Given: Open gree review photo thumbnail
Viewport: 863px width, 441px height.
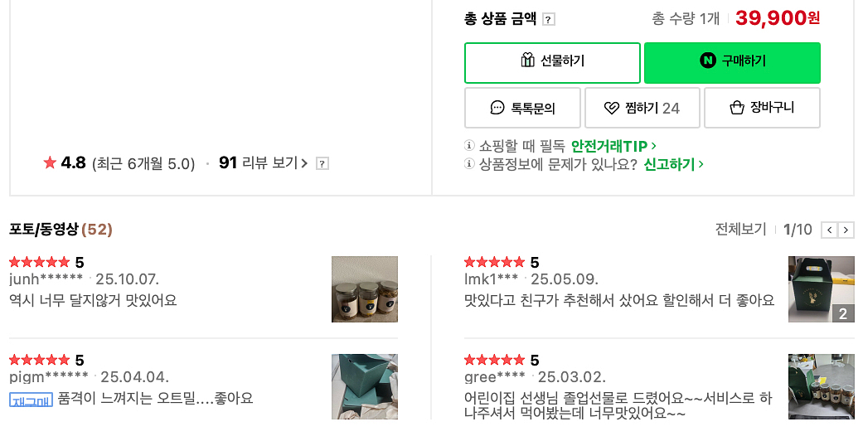Looking at the screenshot, I should coord(821,386).
